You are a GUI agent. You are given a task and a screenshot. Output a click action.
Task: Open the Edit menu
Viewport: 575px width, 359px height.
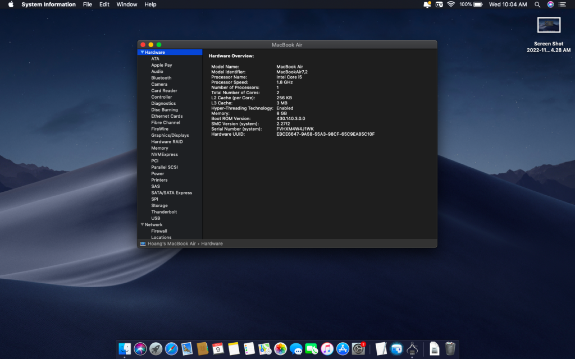point(104,4)
